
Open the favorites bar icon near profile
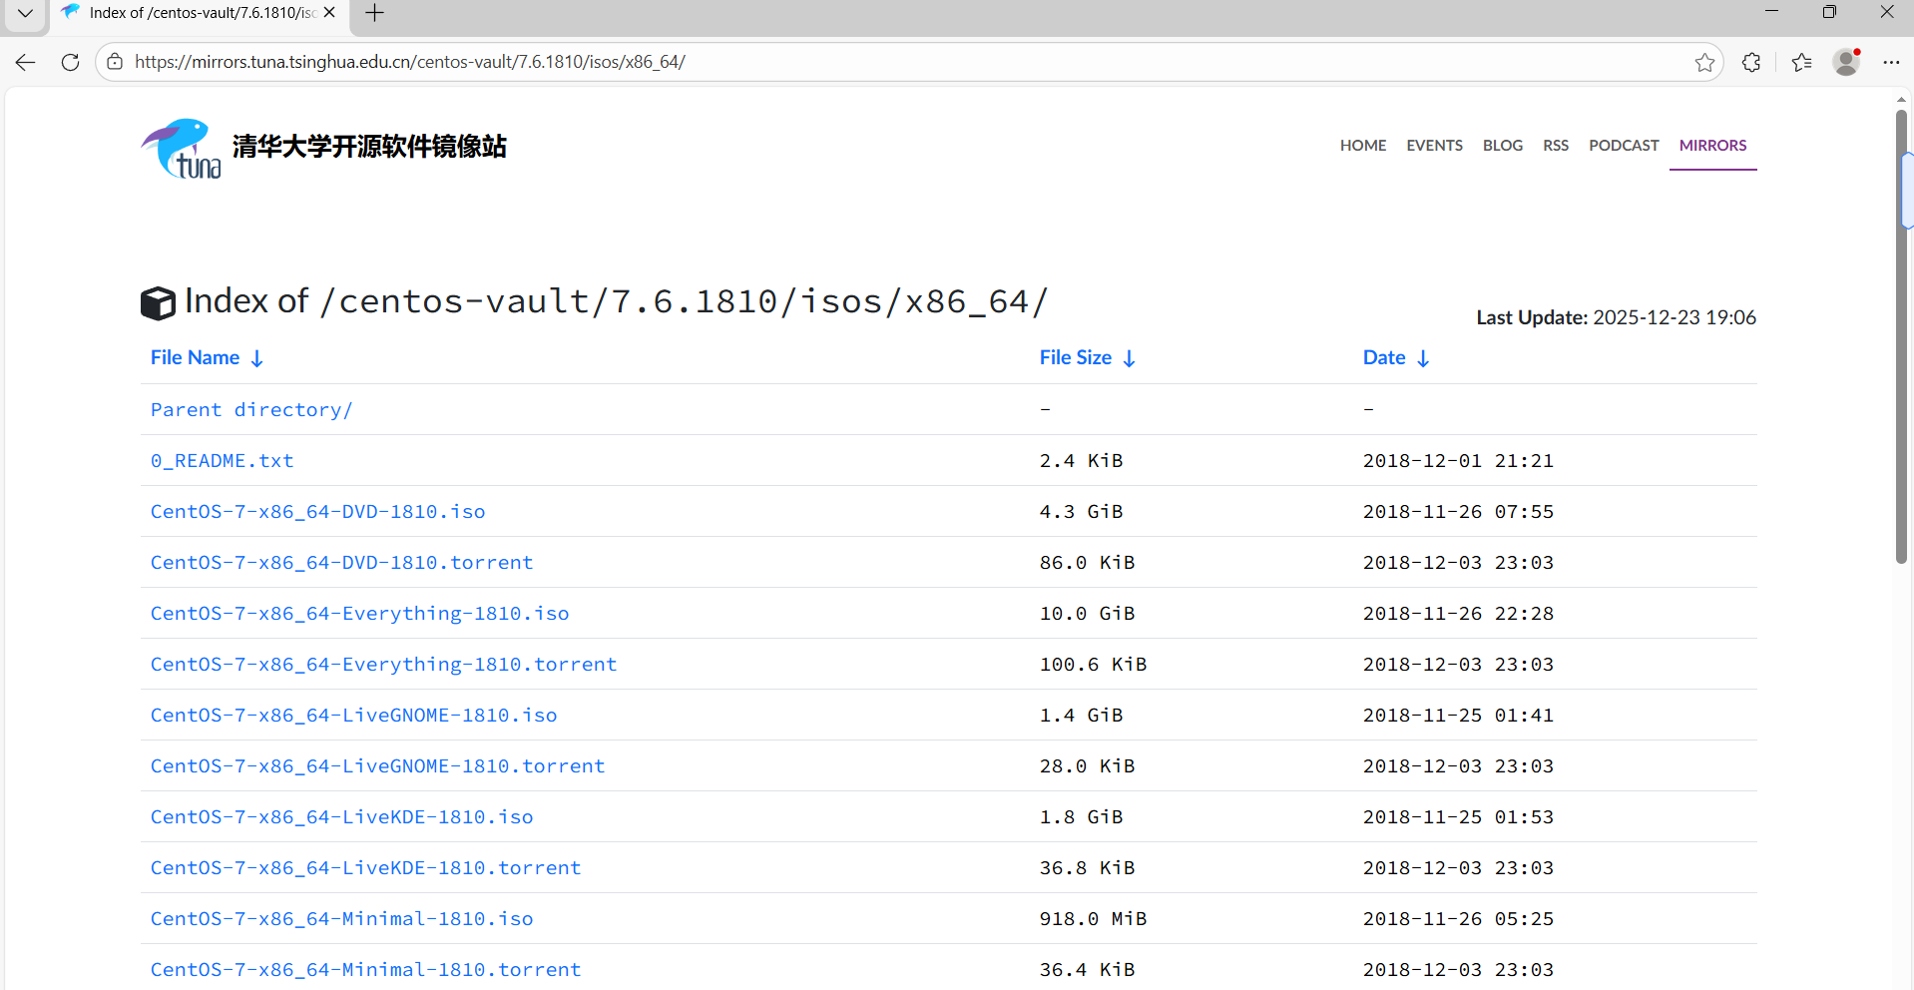1801,61
